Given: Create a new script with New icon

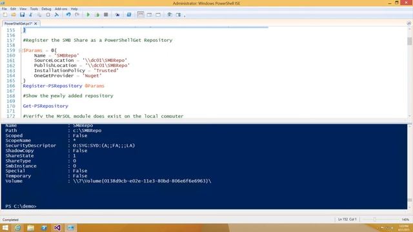Looking at the screenshot, I should [x=5, y=15].
